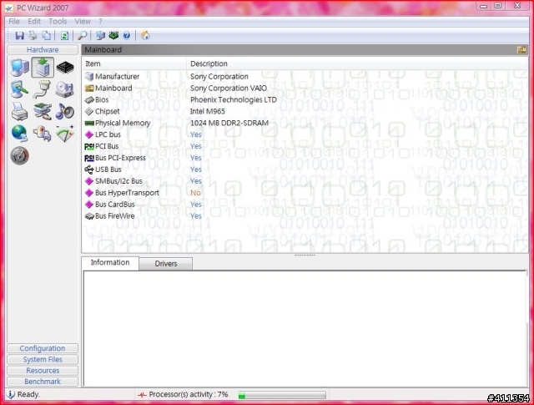Open the round speedometer overclocking icon
The width and height of the screenshot is (534, 405).
[x=20, y=156]
